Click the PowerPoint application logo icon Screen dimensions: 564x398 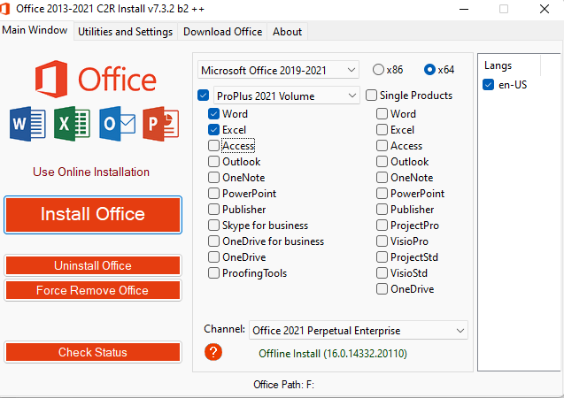tap(161, 124)
